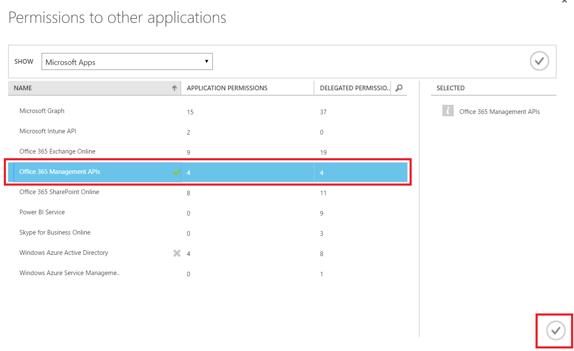Open search with the magnifier icon in the table header
Screen dimensions: 574x351
point(399,88)
